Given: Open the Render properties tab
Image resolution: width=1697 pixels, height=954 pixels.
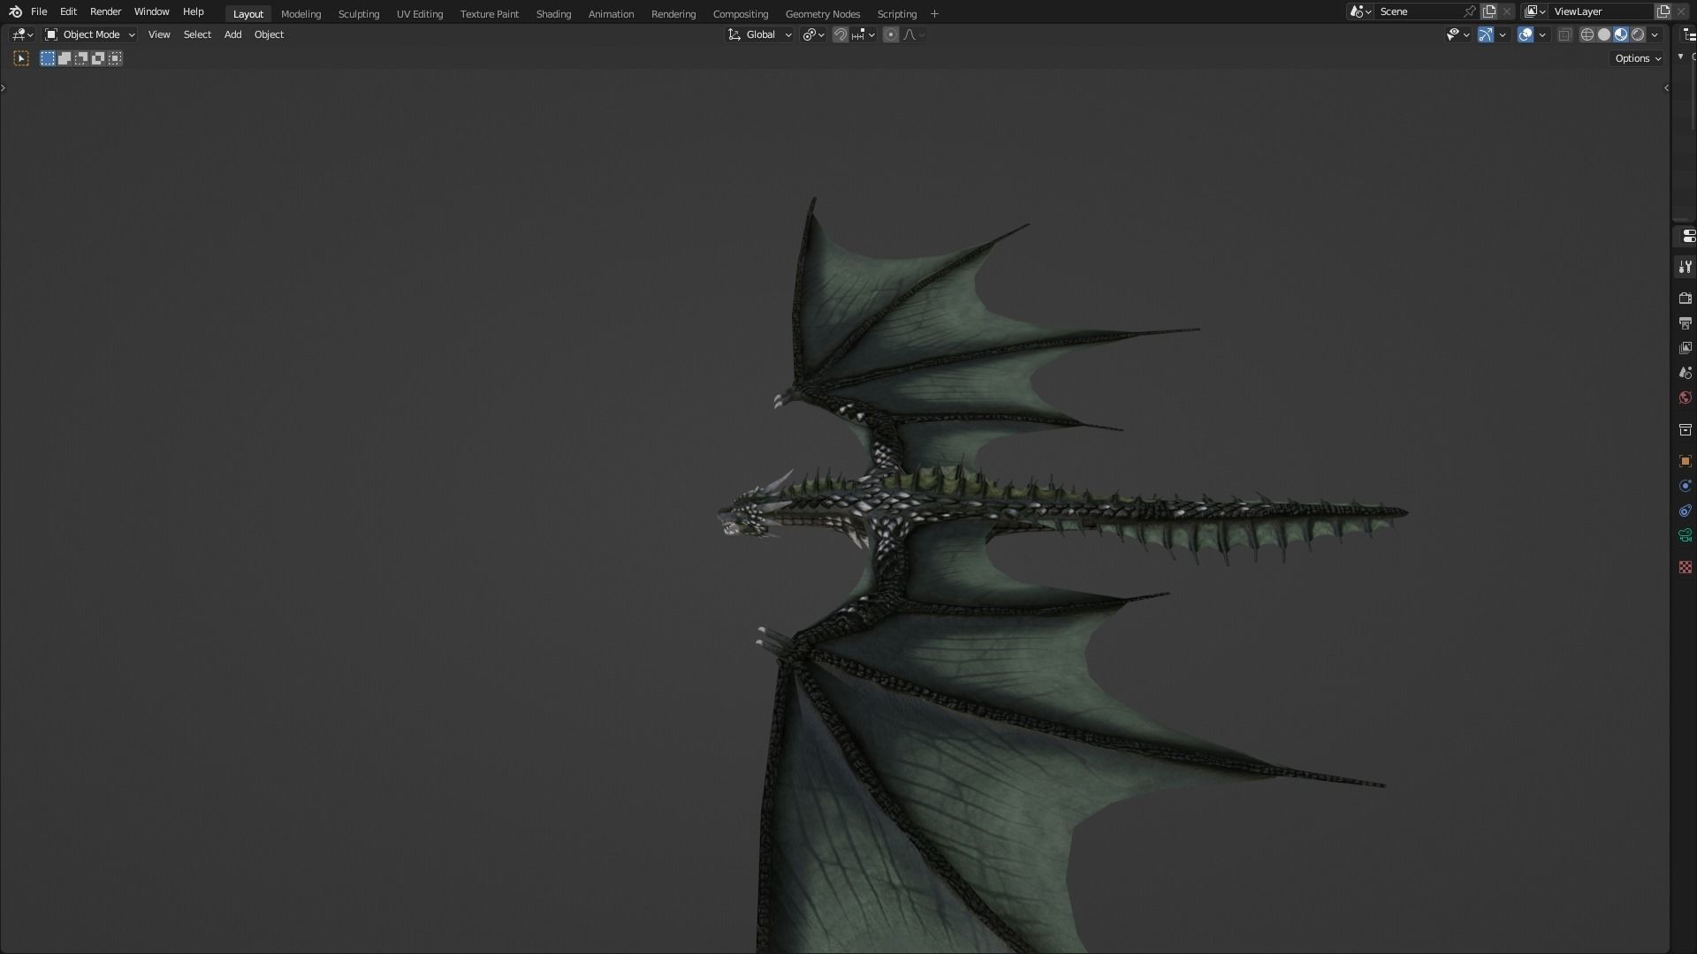Looking at the screenshot, I should pyautogui.click(x=1685, y=299).
